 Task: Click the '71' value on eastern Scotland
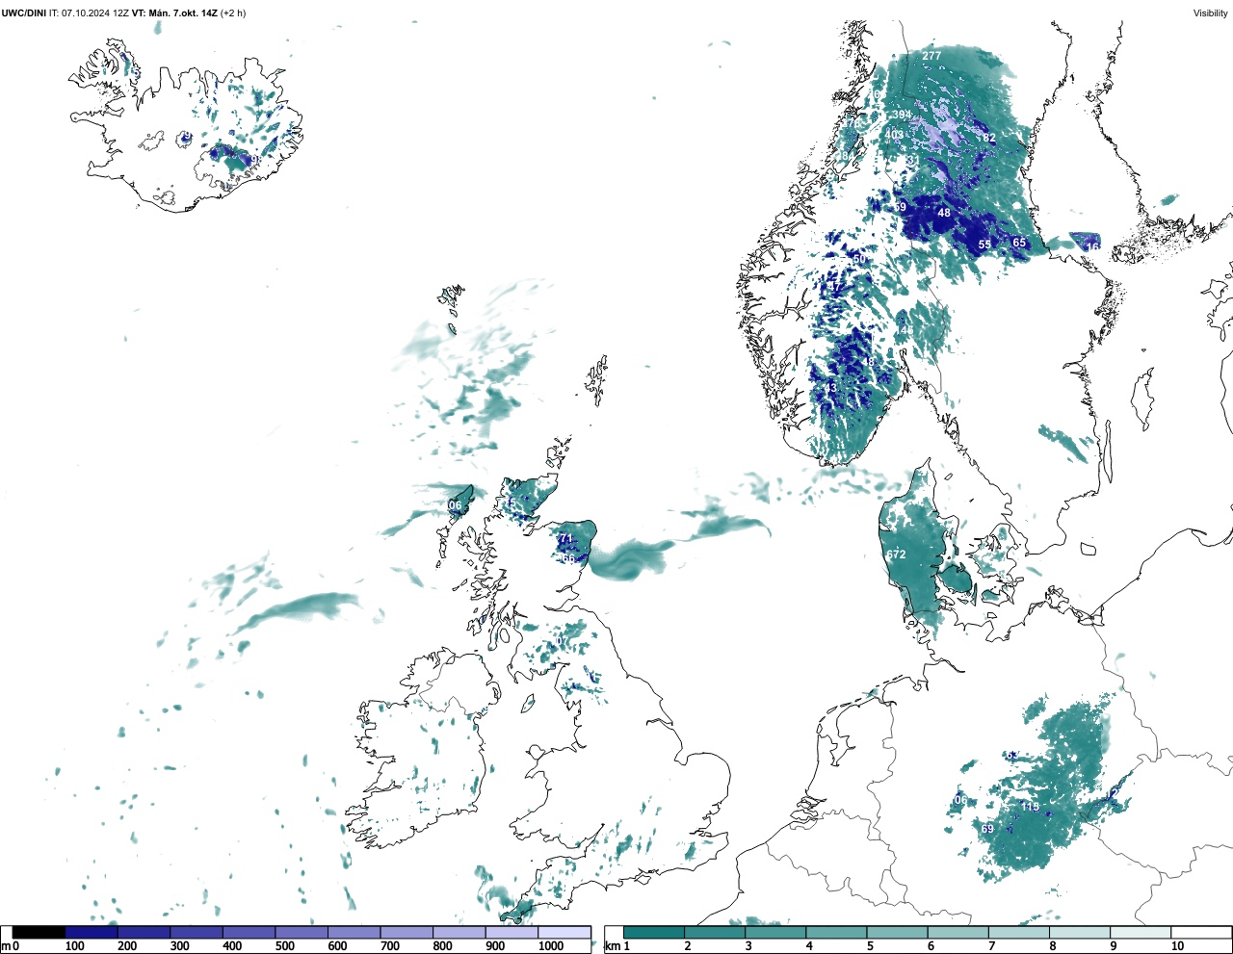click(566, 539)
